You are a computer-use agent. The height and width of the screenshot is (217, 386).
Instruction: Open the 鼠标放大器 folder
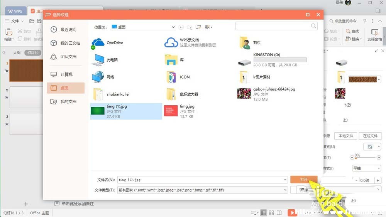click(x=182, y=94)
